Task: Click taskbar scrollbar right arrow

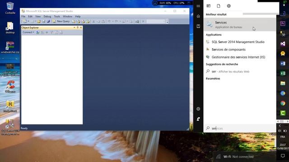Action: click(288, 121)
